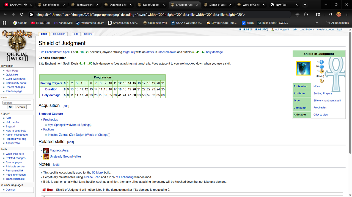Open the Chrome apps grid icon
Screen dimensions: 352x197
pos(4,23)
